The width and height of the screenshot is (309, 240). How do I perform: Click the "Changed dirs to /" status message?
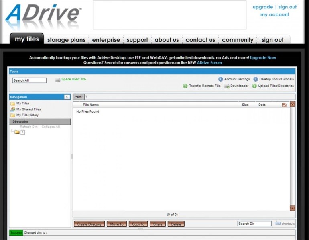(35, 232)
